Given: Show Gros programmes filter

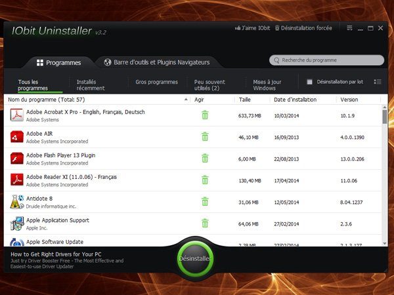Looking at the screenshot, I should [x=156, y=82].
